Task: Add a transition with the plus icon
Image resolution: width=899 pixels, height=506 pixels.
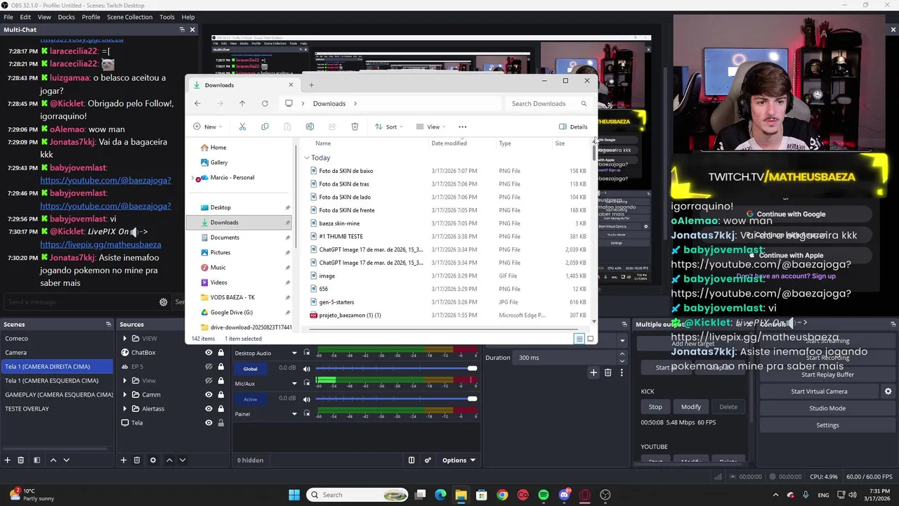Action: (593, 372)
